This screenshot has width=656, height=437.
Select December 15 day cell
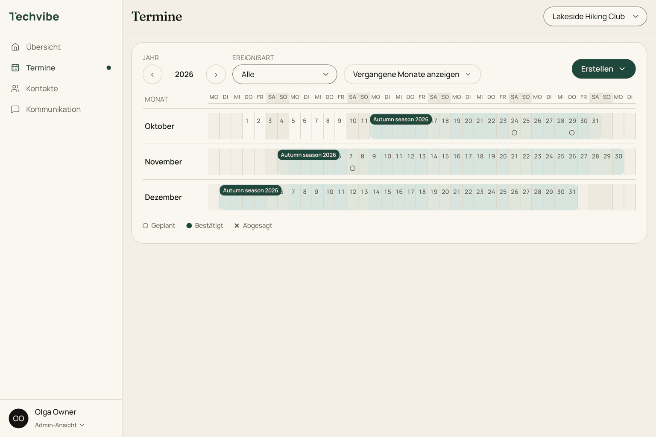(387, 197)
